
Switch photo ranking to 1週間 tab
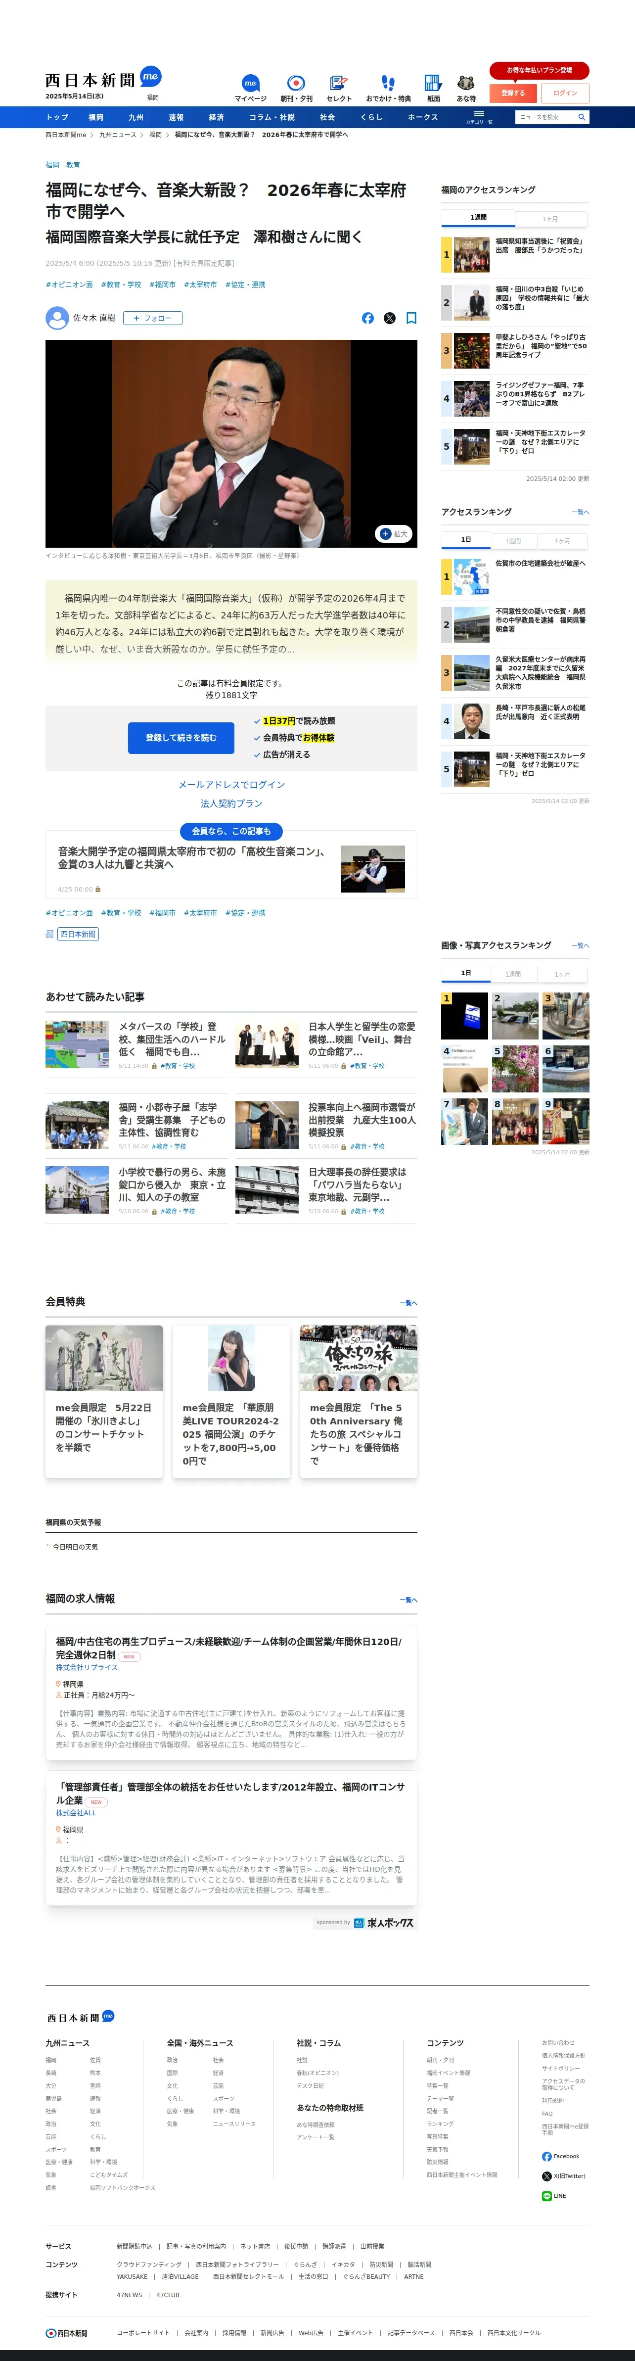coord(513,974)
